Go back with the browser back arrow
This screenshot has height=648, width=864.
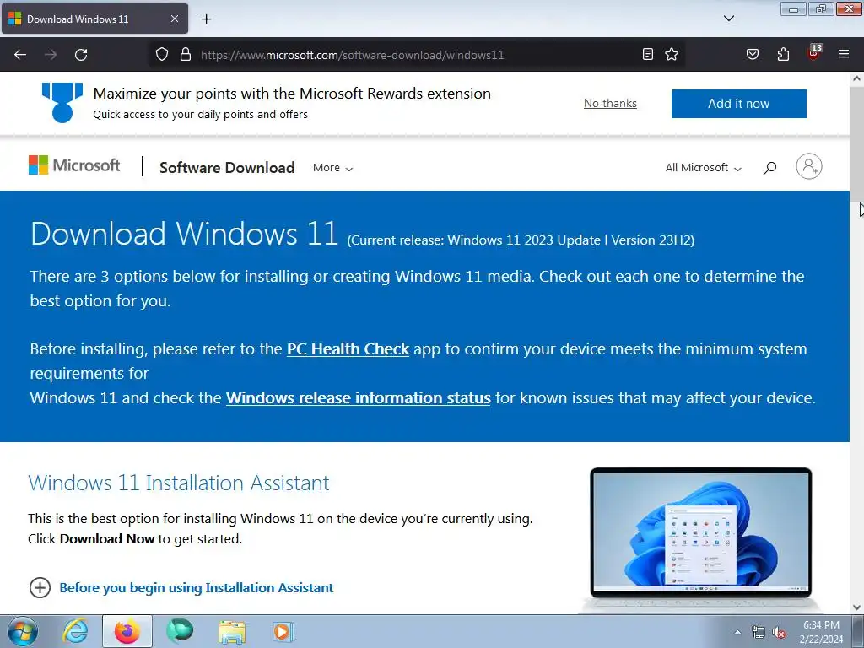(x=20, y=55)
